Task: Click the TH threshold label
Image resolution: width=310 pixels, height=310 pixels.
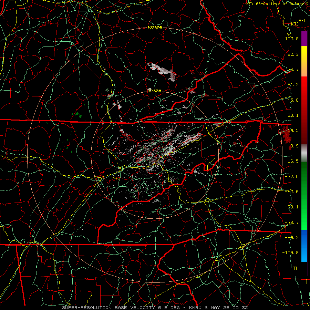Action: (x=296, y=268)
